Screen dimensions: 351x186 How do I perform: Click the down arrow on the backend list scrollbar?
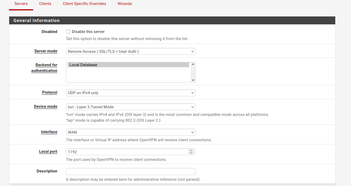193,80
